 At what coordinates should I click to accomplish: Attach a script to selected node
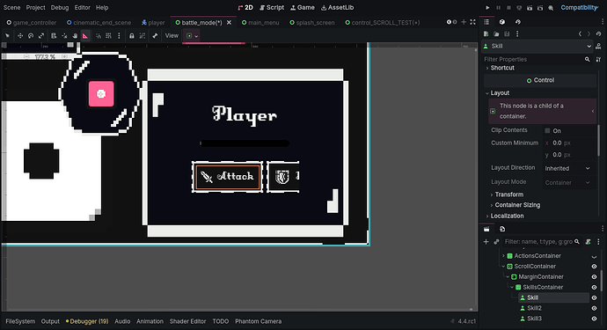point(588,242)
